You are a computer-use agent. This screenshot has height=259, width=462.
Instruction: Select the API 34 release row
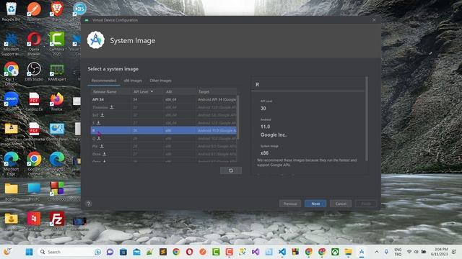point(164,99)
